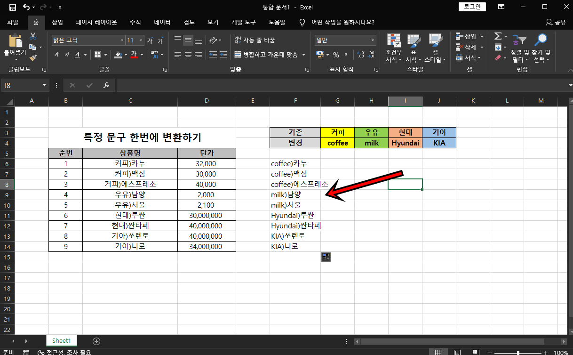Switch to the Developer (개발 도구) tab
The height and width of the screenshot is (355, 573).
pyautogui.click(x=244, y=22)
